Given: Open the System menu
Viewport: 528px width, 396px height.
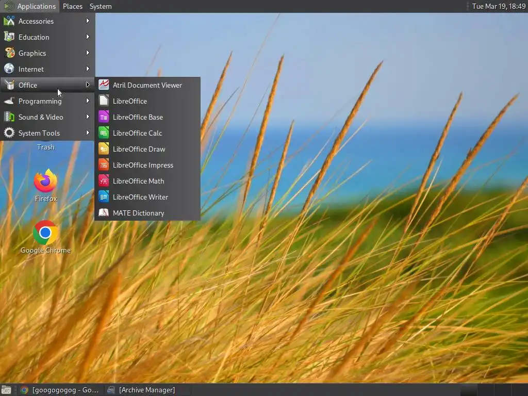Looking at the screenshot, I should [x=101, y=6].
